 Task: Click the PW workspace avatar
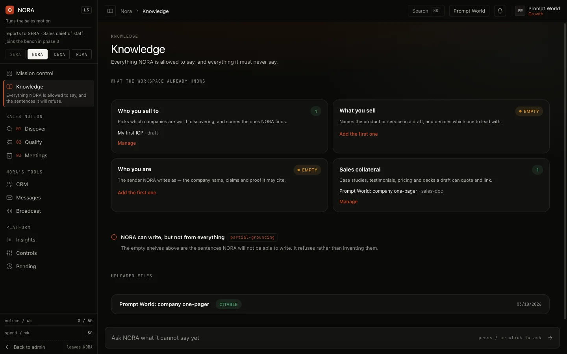click(520, 11)
